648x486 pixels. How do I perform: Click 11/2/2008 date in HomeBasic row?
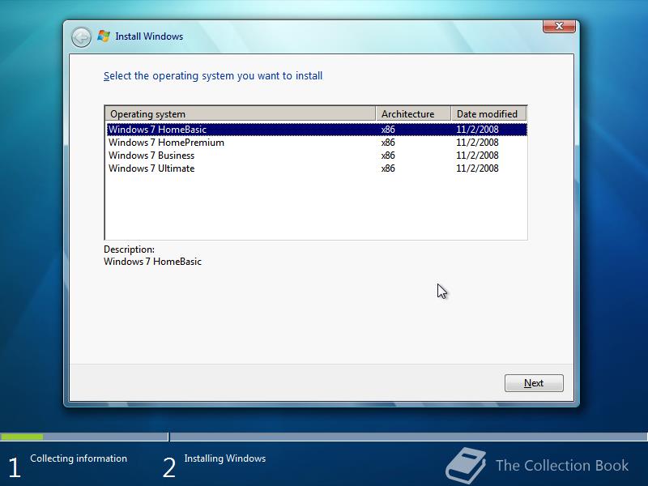[x=477, y=130]
